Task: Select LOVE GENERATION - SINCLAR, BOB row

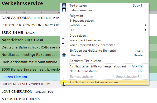Action: 79,92
